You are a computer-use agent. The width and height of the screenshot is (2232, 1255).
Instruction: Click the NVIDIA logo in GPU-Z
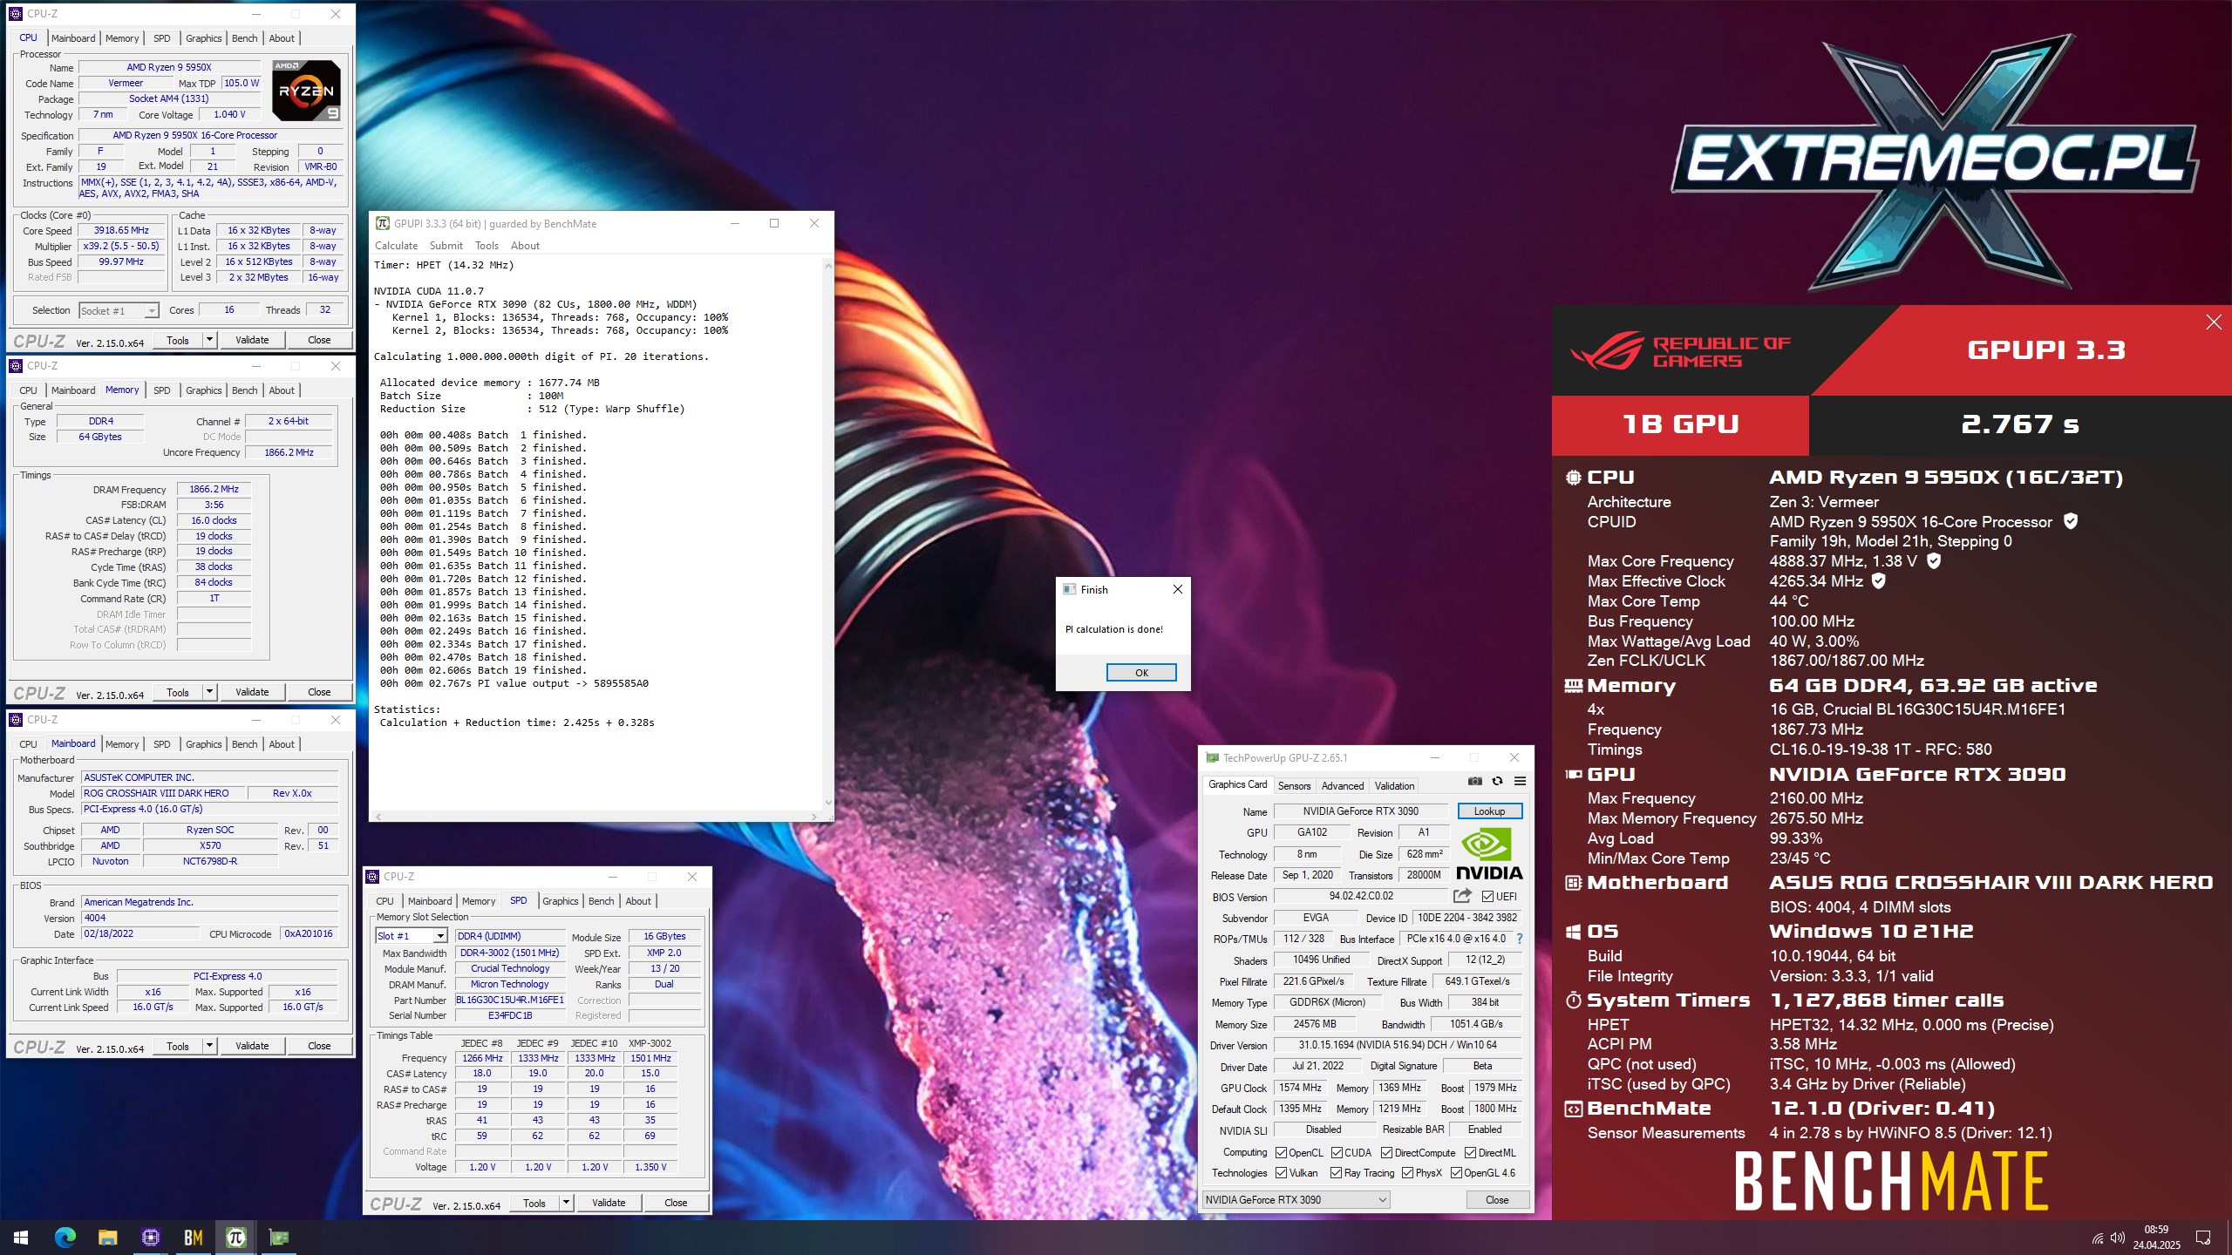pyautogui.click(x=1489, y=854)
